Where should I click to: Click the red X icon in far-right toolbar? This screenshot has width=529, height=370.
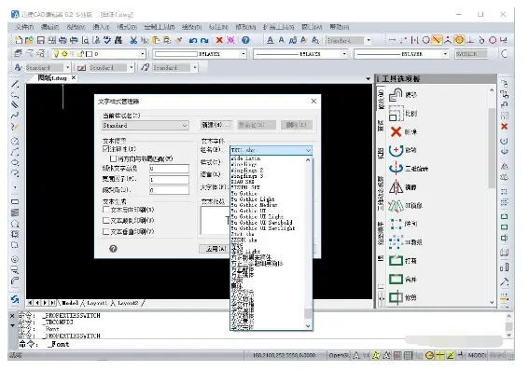pyautogui.click(x=505, y=127)
